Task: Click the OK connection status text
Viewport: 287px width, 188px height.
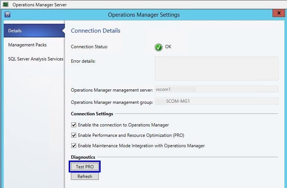Action: click(168, 47)
